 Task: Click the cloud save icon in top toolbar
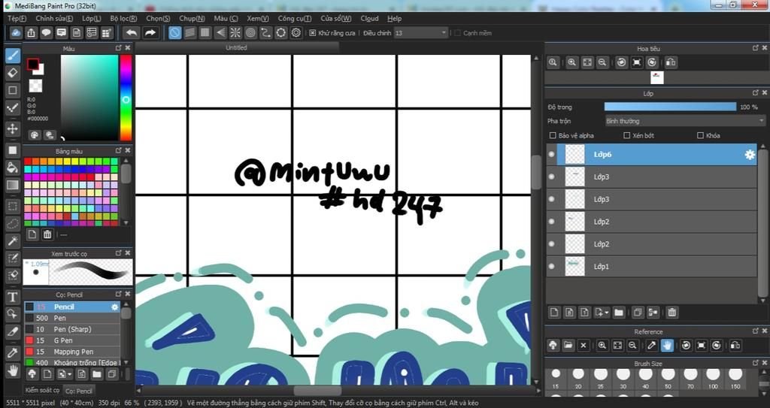(17, 33)
